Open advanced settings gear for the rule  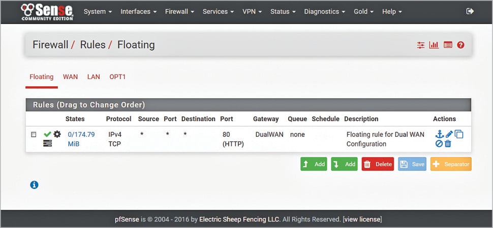coord(57,134)
